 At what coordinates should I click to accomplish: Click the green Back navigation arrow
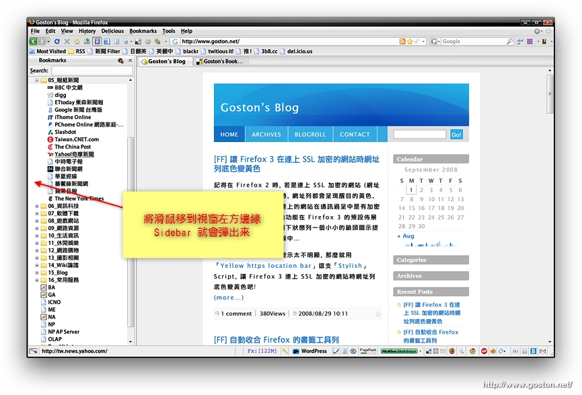pos(34,41)
